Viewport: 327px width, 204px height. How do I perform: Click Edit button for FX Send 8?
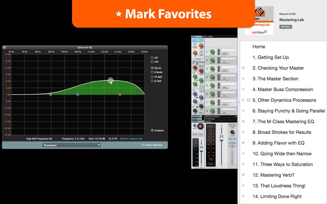coord(225,113)
